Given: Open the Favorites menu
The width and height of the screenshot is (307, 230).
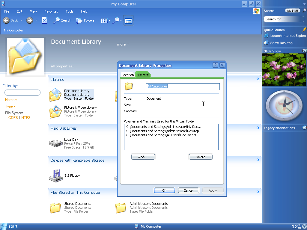Looking at the screenshot, I should tap(51, 11).
